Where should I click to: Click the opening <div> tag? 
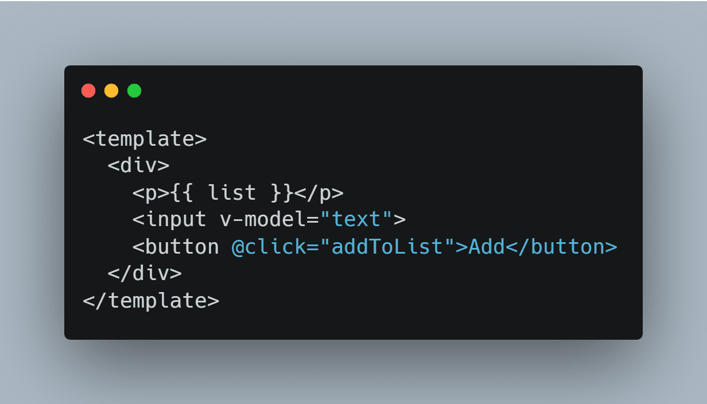[x=138, y=166]
